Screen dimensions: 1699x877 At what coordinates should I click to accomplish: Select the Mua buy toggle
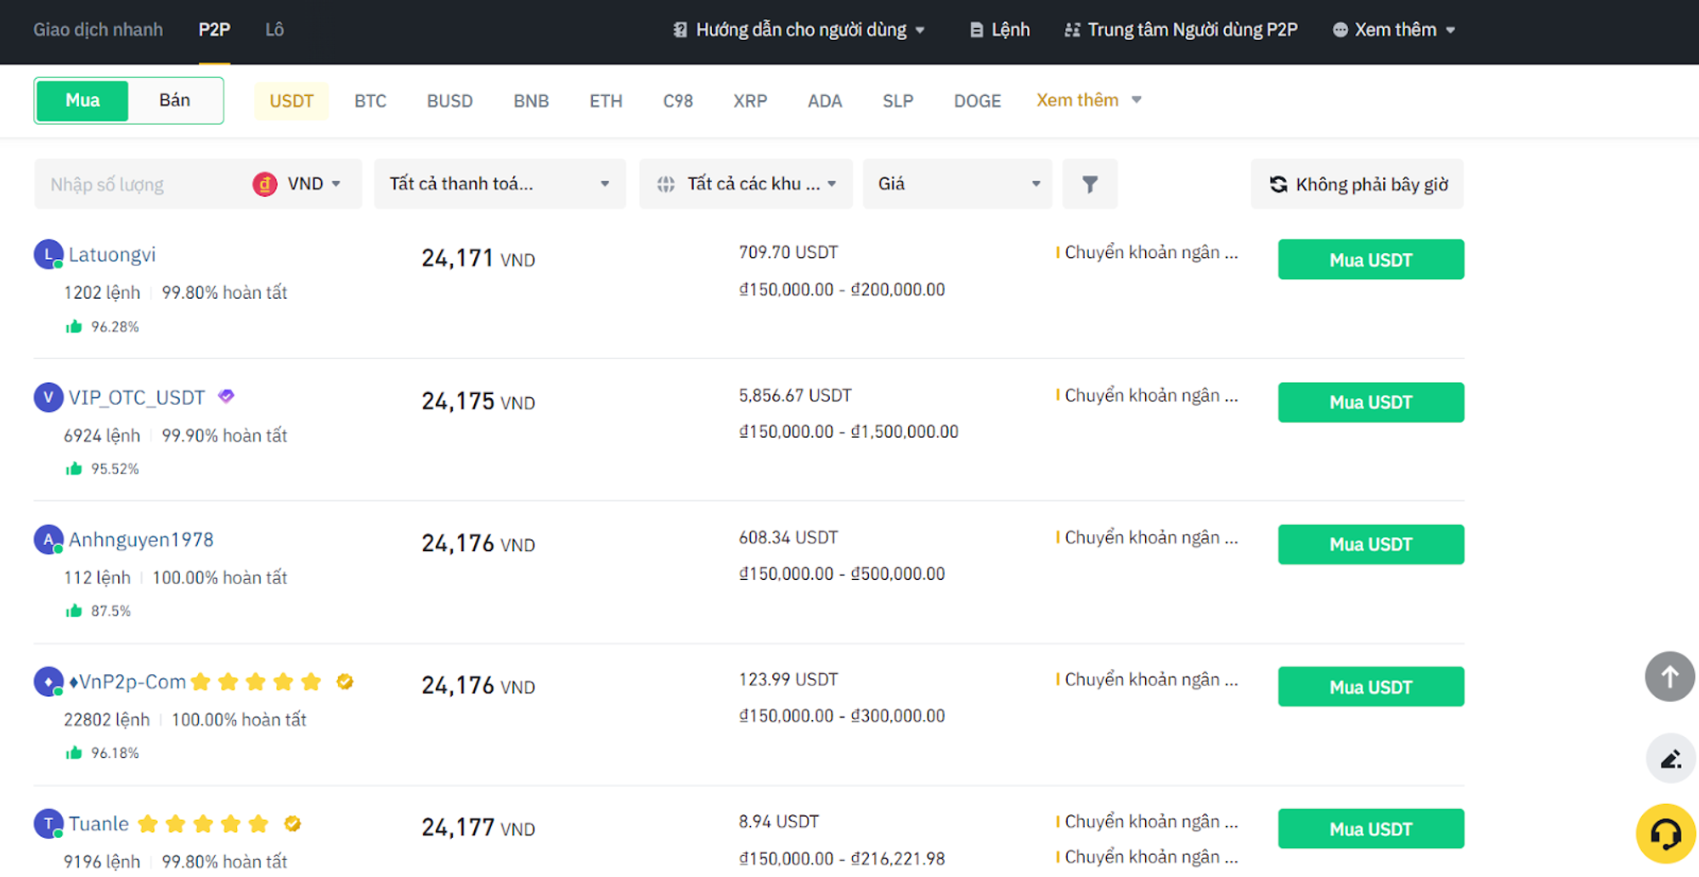(x=82, y=100)
